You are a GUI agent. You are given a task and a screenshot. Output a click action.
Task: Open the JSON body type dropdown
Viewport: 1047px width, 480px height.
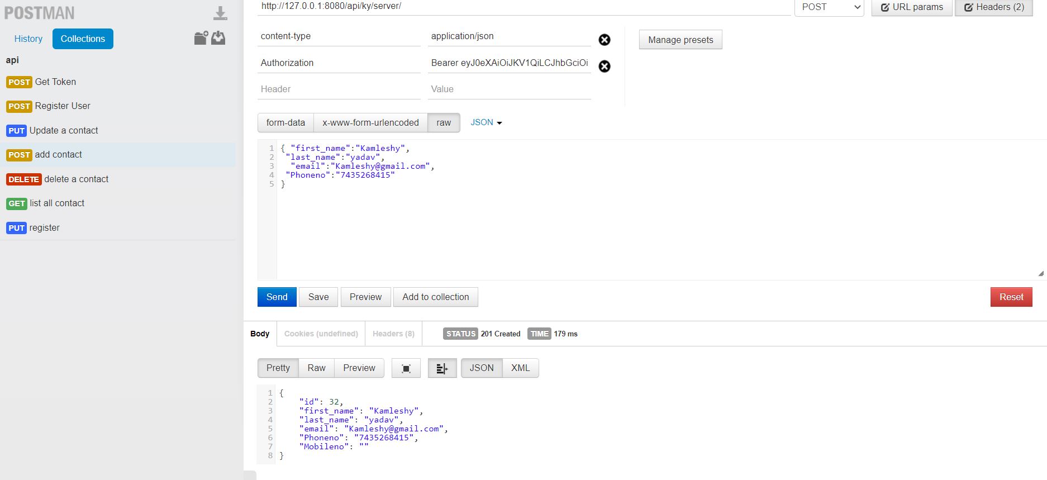(x=486, y=122)
